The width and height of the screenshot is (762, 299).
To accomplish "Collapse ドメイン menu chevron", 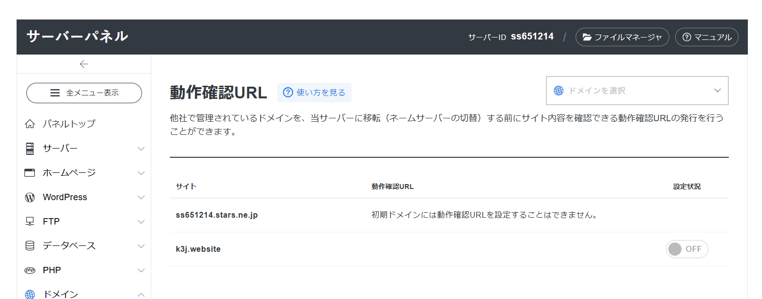I will (141, 295).
